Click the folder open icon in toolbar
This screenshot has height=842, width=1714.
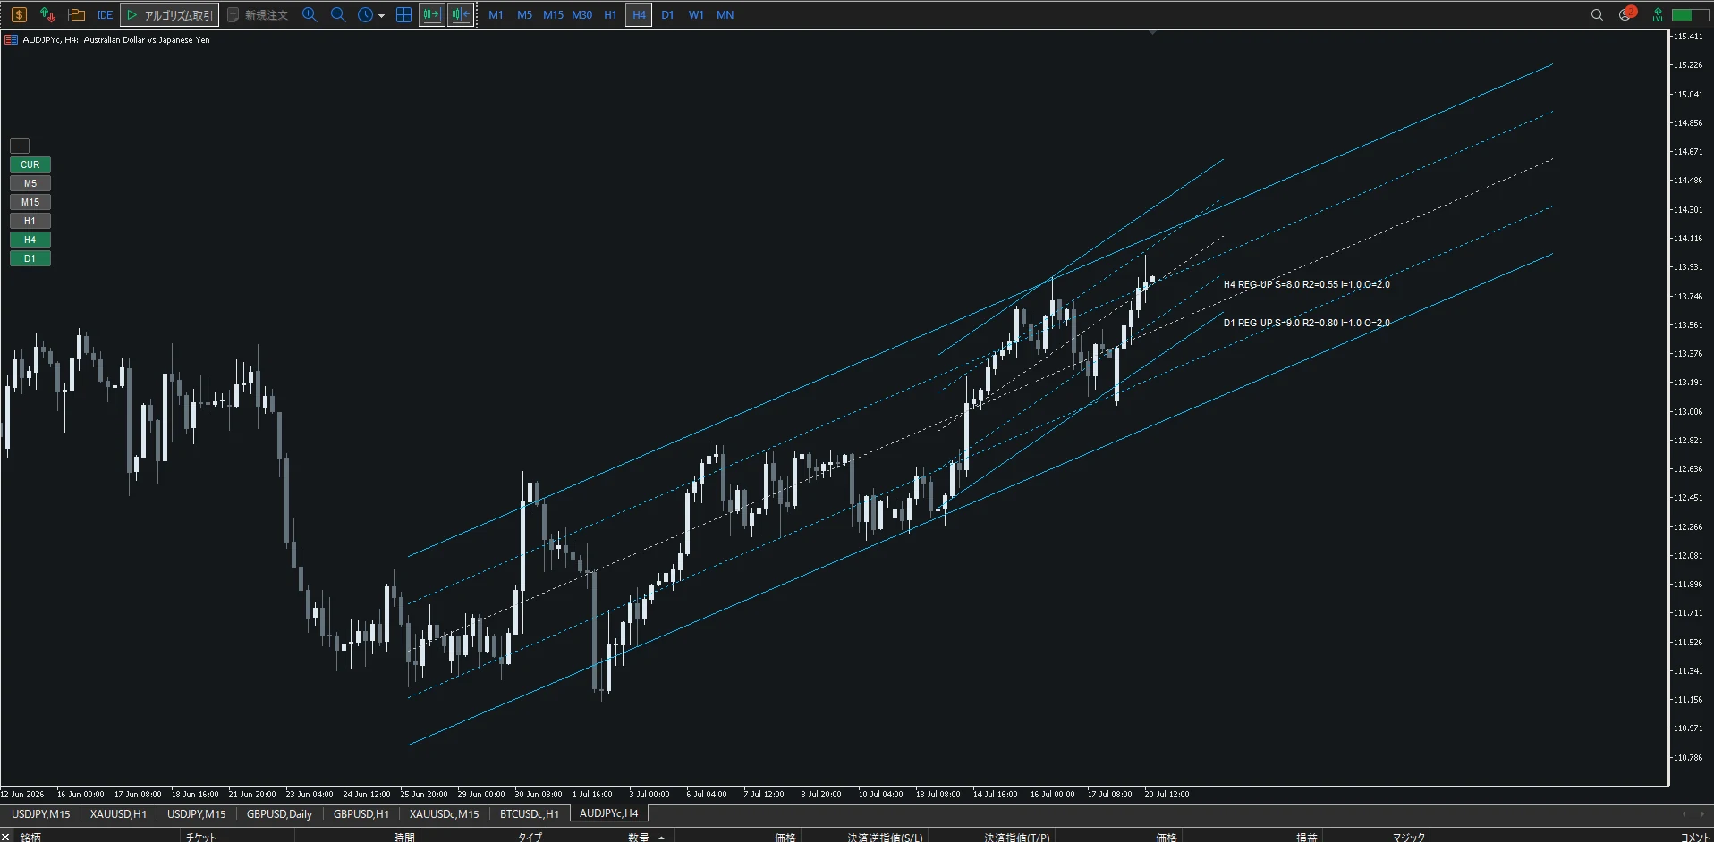77,14
